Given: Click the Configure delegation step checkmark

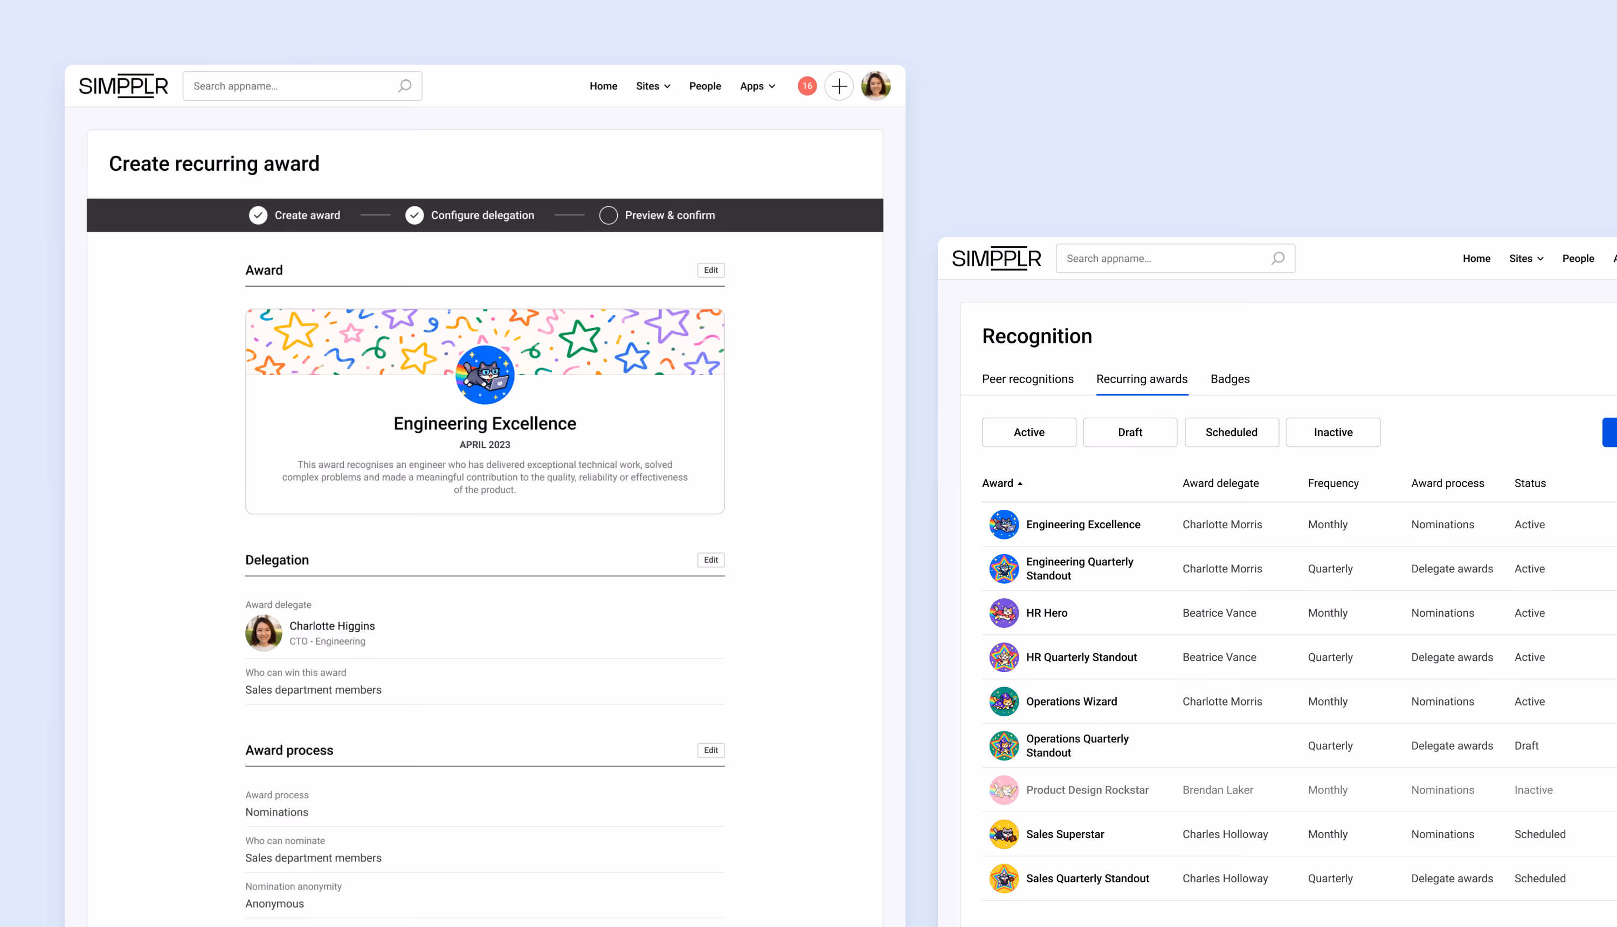Looking at the screenshot, I should pyautogui.click(x=414, y=215).
